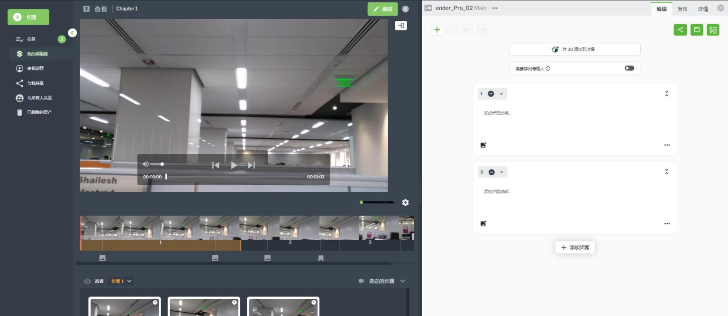Click the timeline zoom slider beside the gear

point(377,202)
